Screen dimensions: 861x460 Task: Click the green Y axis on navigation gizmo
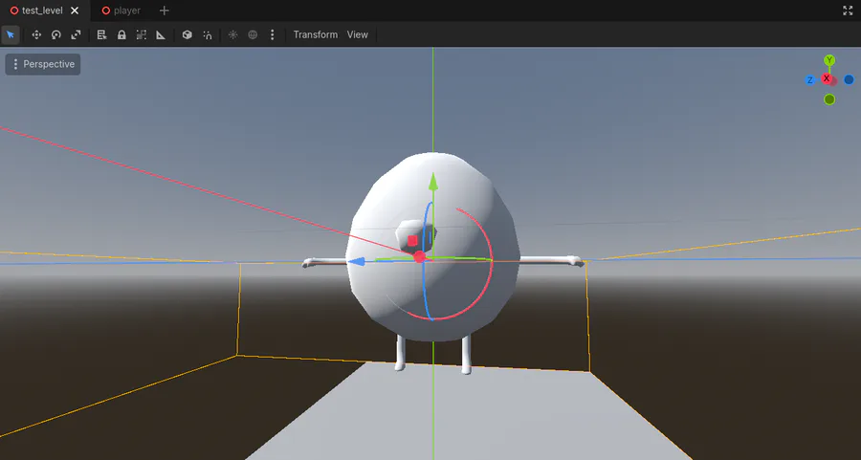829,60
